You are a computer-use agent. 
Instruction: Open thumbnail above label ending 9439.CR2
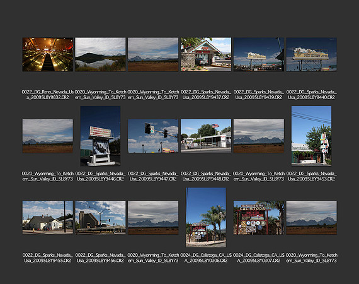click(x=259, y=54)
